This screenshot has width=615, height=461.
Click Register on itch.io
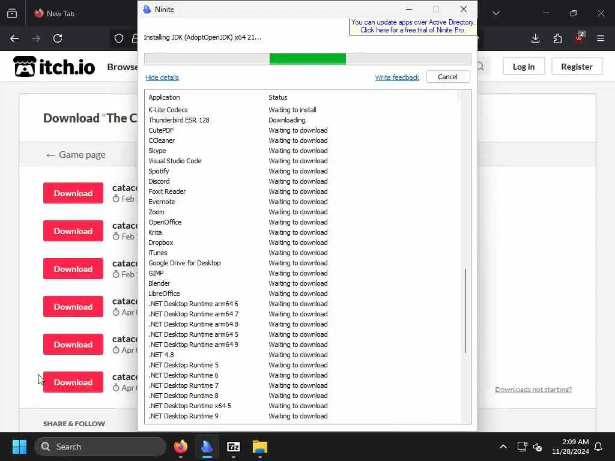coord(577,67)
